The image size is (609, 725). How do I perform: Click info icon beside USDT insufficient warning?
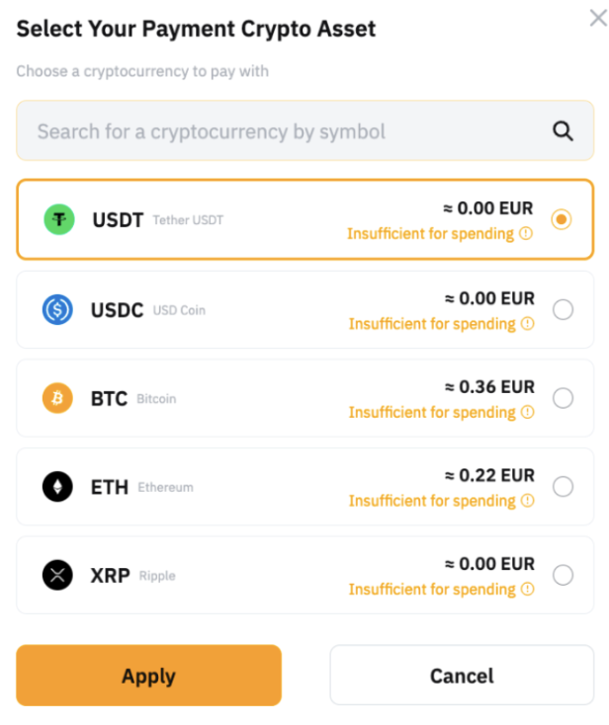click(x=526, y=234)
